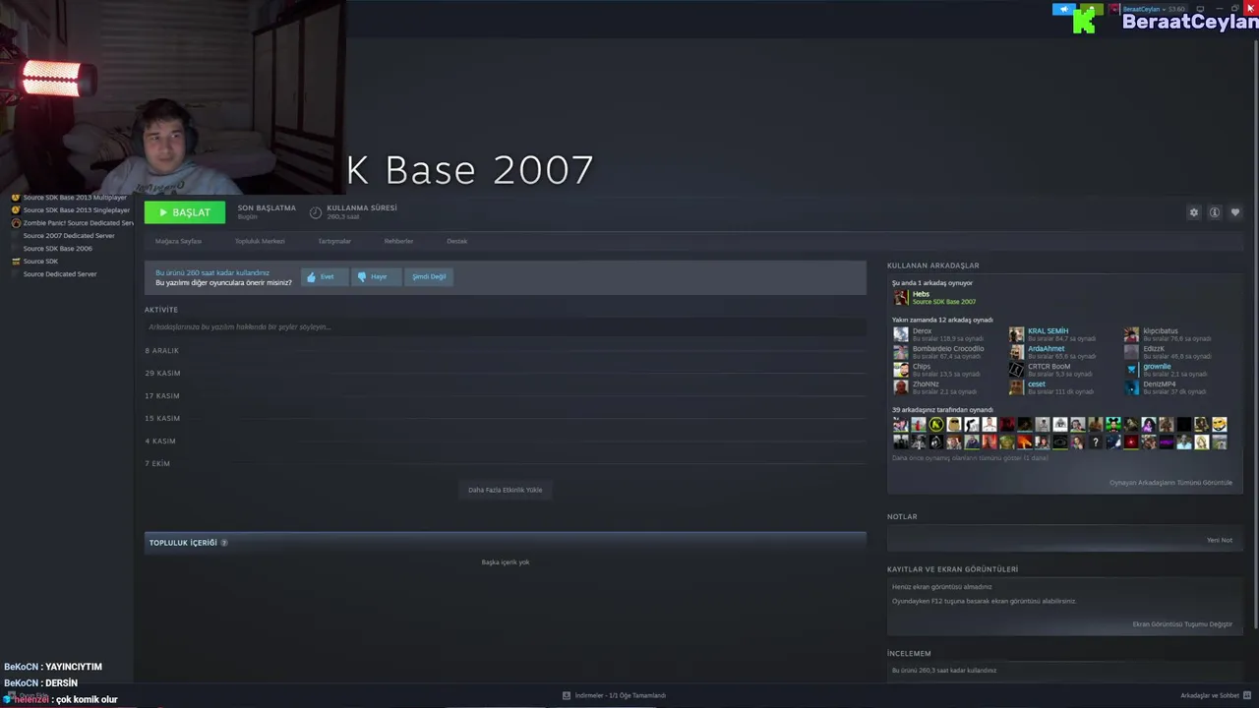
Task: Click Hebs's avatar thumbnail
Action: coord(901,298)
